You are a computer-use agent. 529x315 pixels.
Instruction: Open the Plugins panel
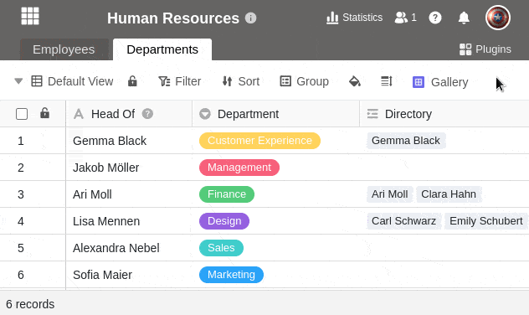(485, 49)
